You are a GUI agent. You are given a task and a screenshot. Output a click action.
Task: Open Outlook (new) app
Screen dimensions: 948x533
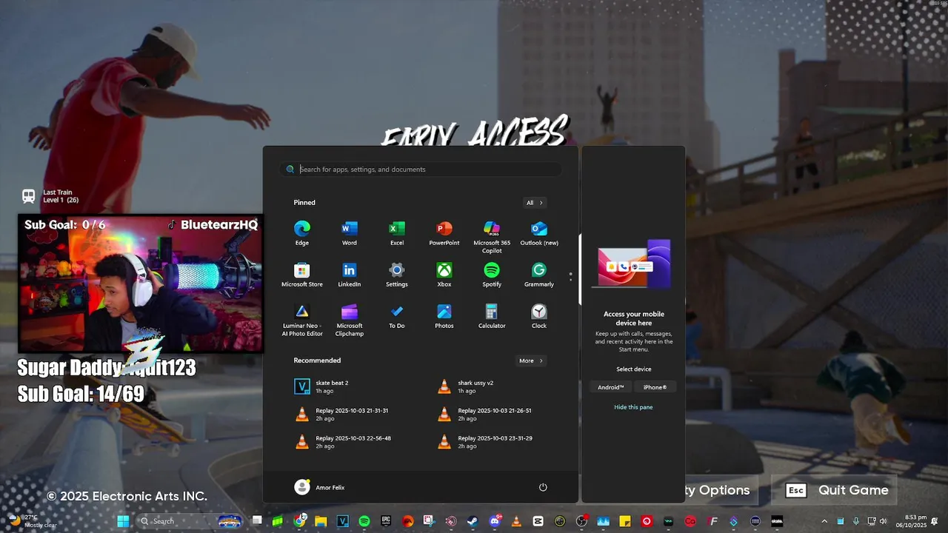coord(539,232)
